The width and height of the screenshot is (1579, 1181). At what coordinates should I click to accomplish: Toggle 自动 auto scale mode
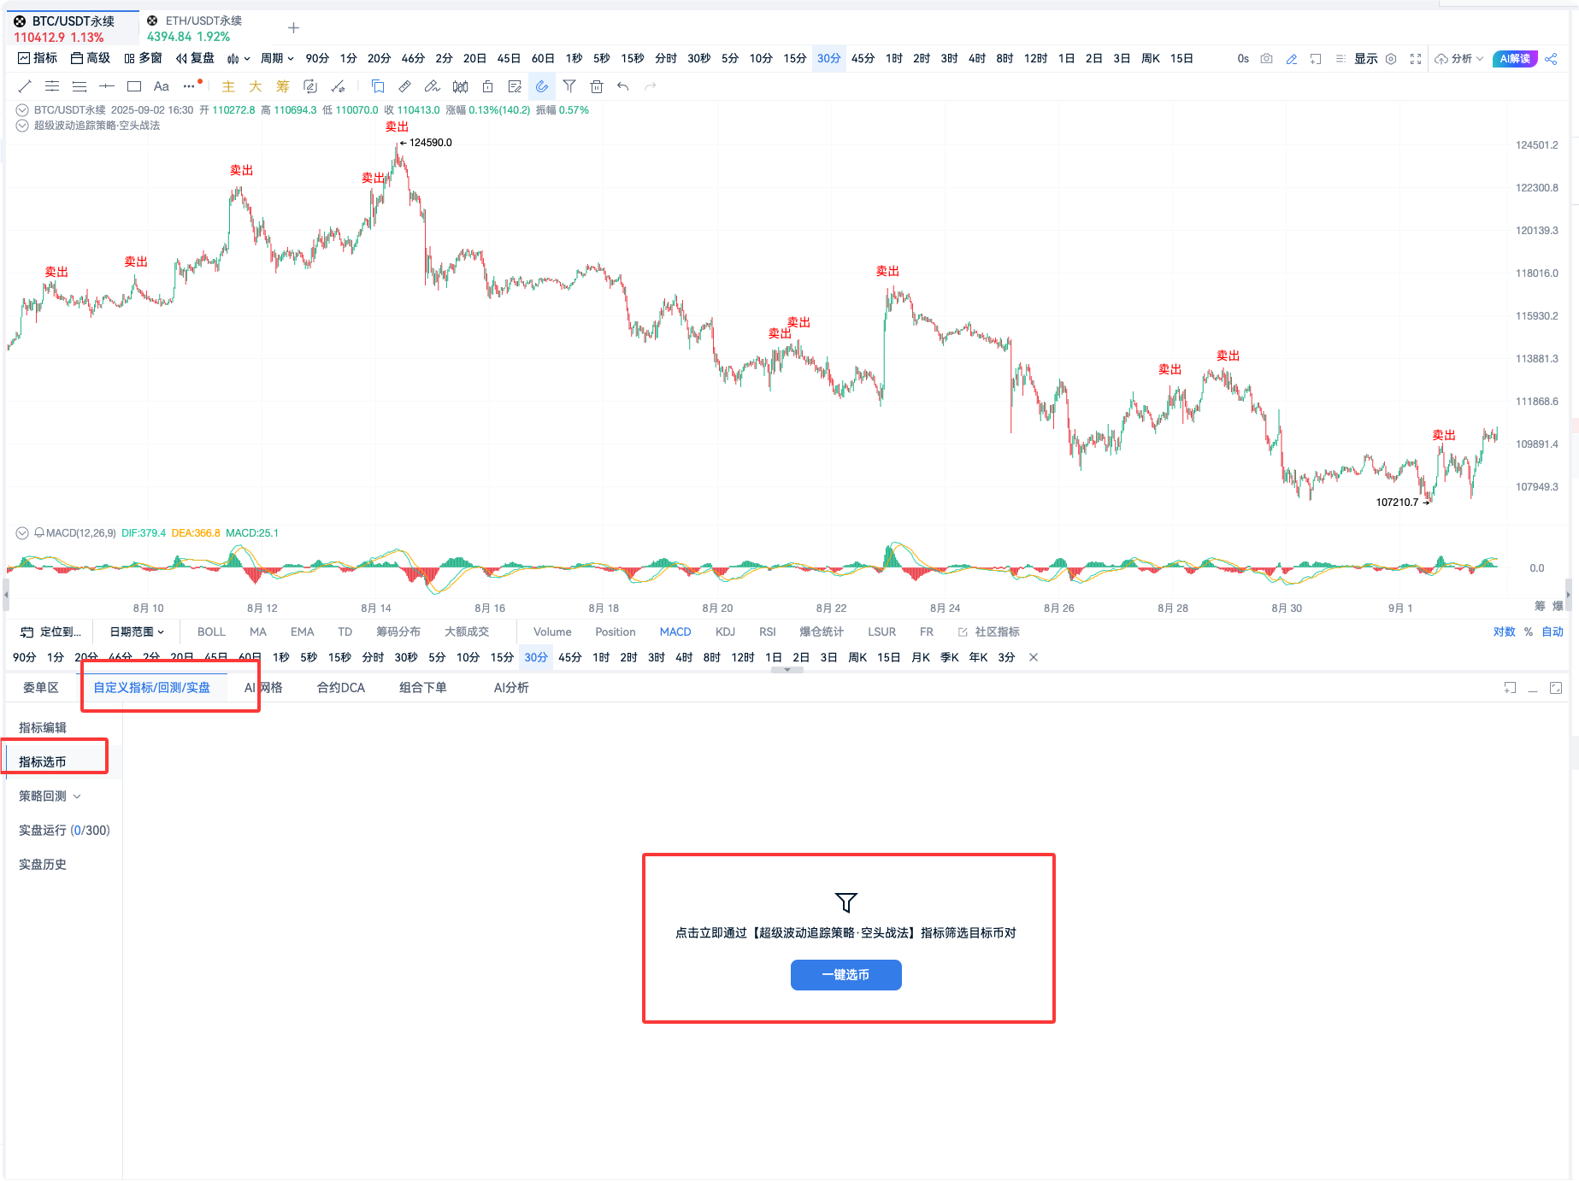[x=1552, y=632]
